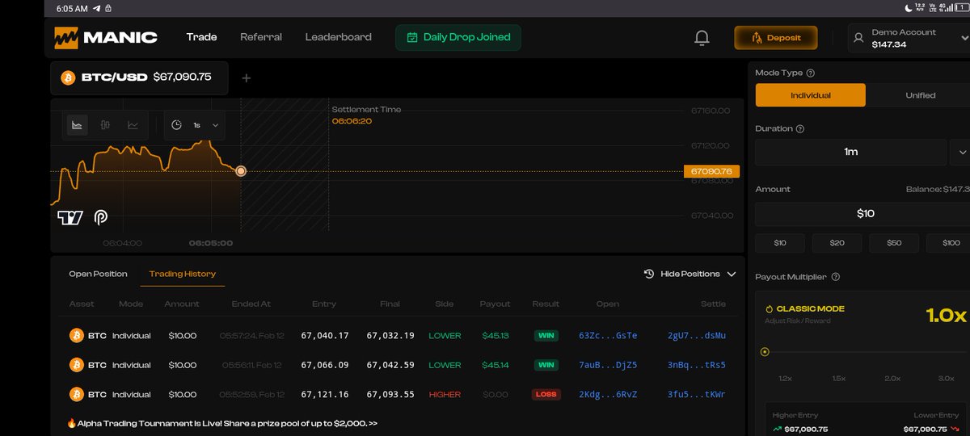Open the notifications bell
Screen dimensions: 970x436
(x=702, y=37)
